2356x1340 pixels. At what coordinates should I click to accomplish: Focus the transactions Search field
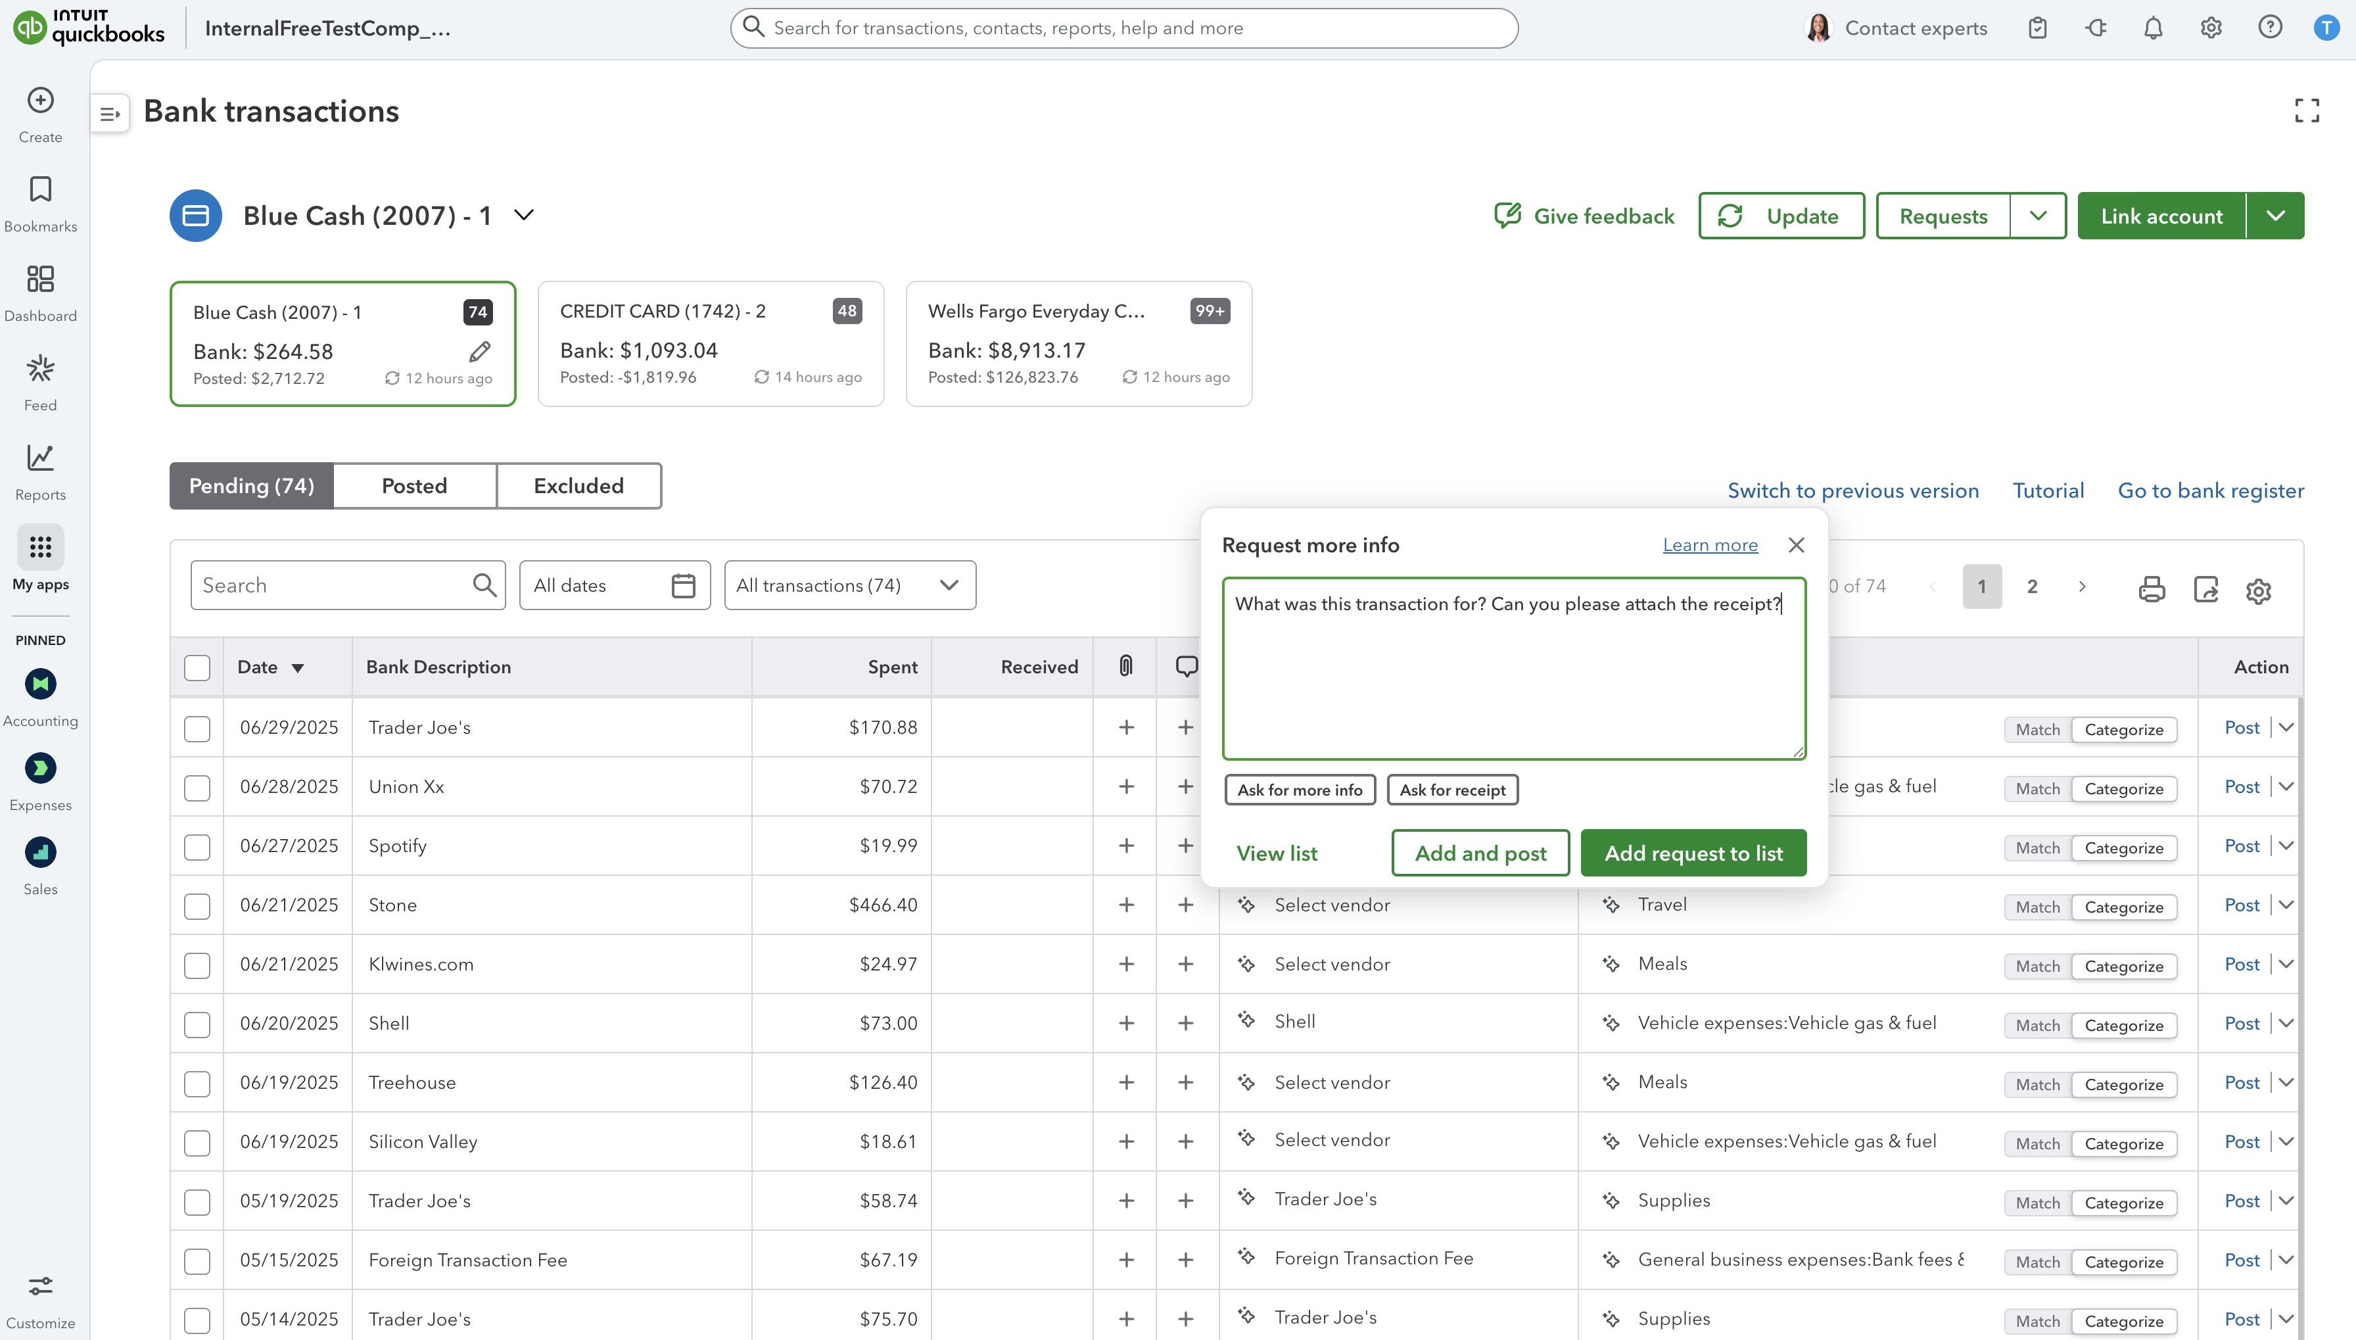[348, 585]
